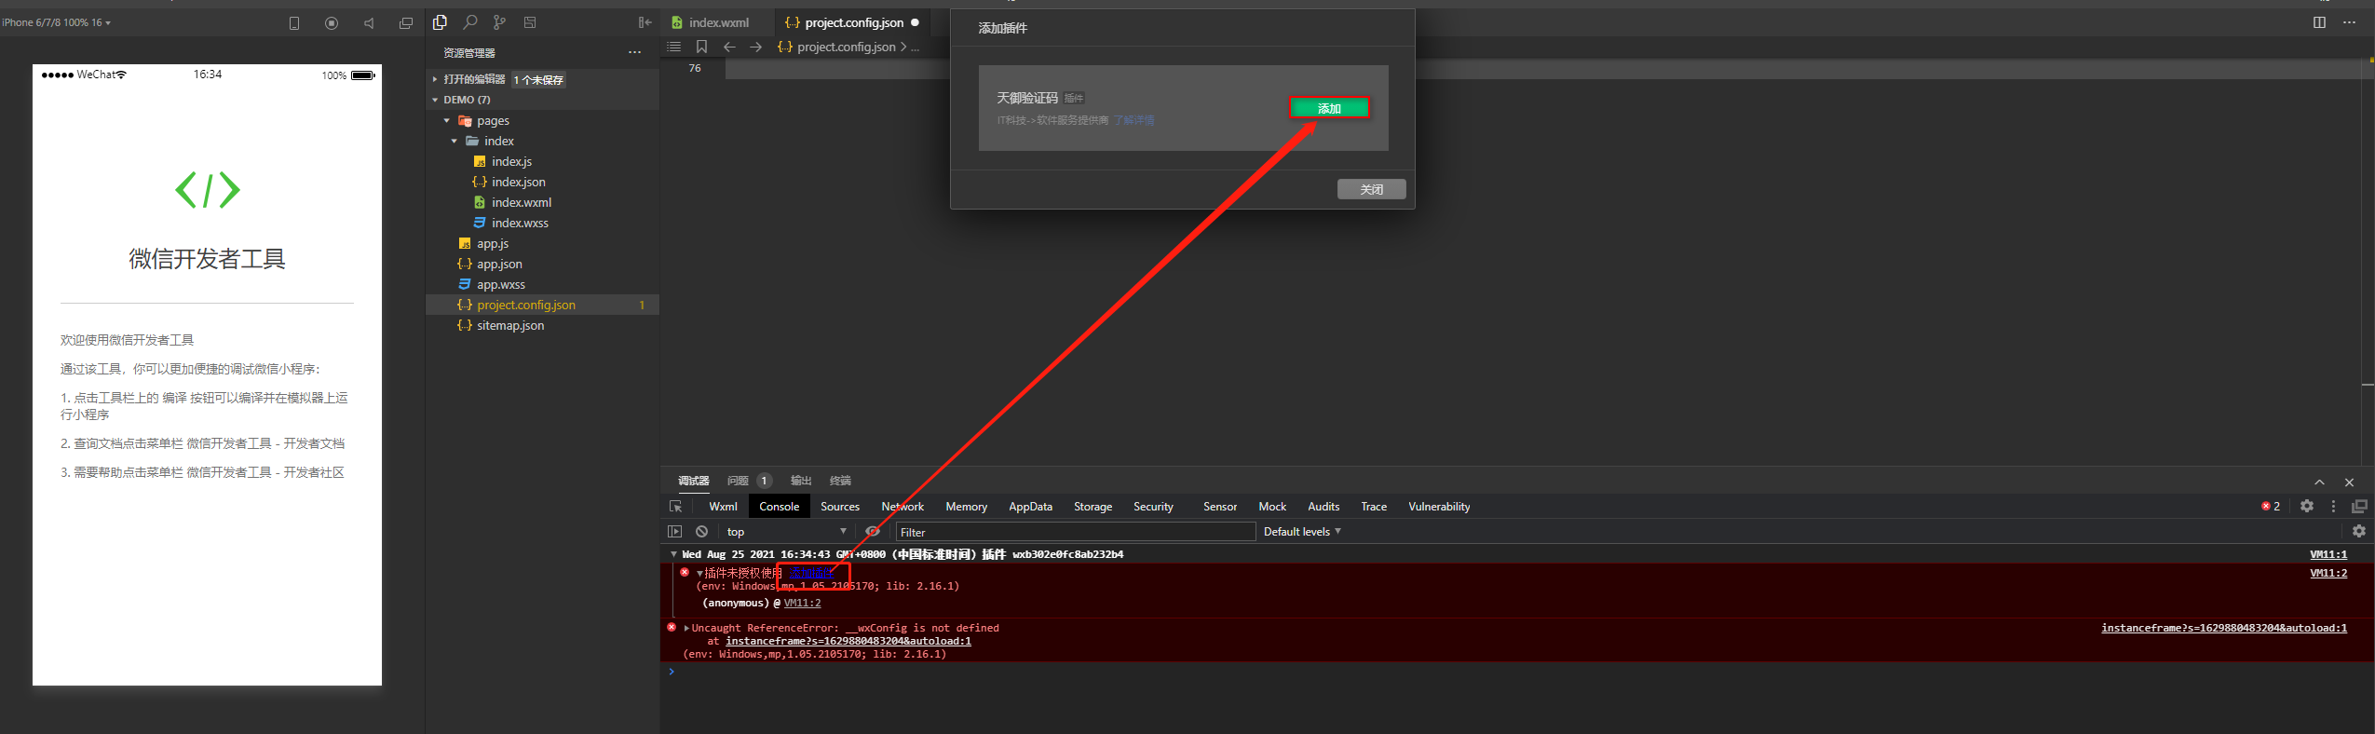Image resolution: width=2375 pixels, height=734 pixels.
Task: Click the bookmark icon in editor toolbar
Action: point(702,47)
